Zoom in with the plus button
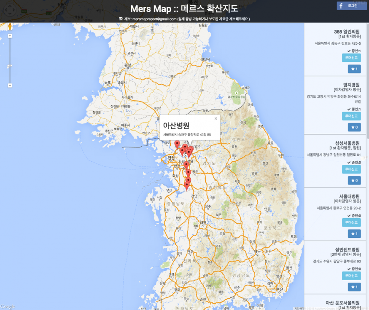This screenshot has width=369, height=310. click(10, 36)
